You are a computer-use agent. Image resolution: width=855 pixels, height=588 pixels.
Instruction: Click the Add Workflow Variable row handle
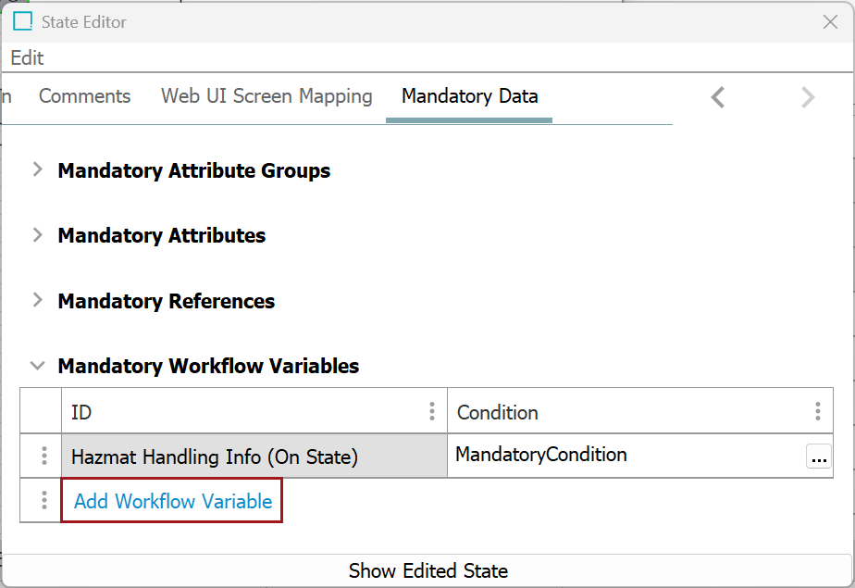43,501
